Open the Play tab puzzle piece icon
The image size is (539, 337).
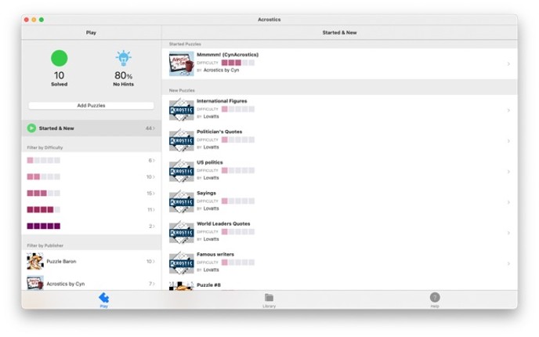(103, 298)
